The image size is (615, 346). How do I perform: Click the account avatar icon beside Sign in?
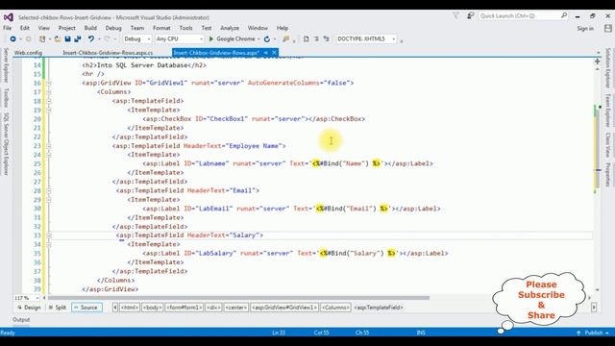(x=608, y=28)
